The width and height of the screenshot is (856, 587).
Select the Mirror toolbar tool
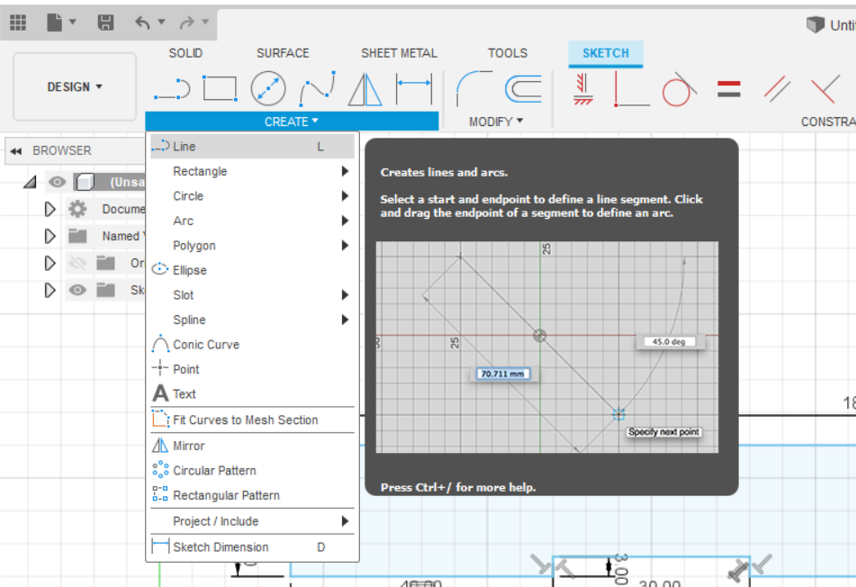365,89
